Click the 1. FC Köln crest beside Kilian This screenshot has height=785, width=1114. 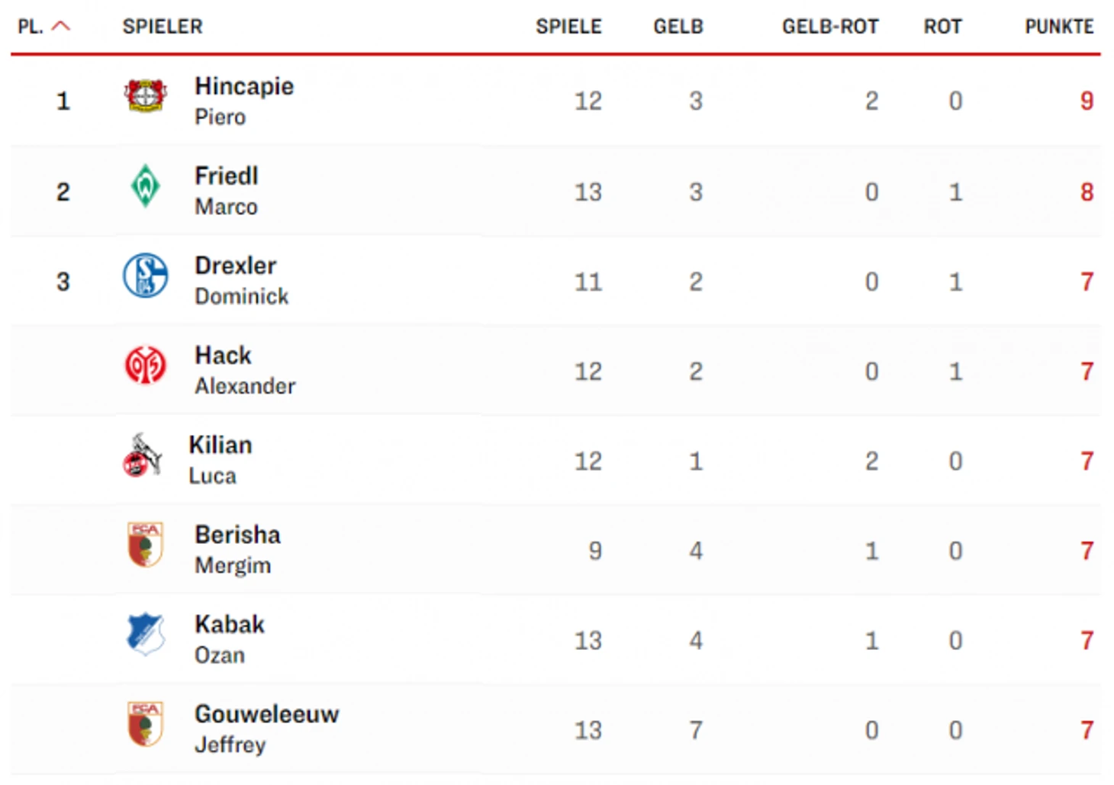[142, 455]
